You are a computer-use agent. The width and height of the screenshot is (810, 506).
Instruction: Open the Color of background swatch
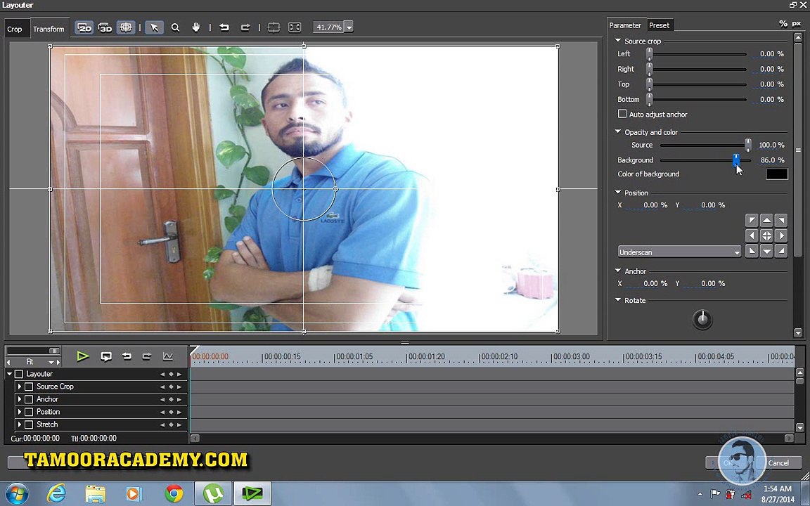click(x=777, y=174)
